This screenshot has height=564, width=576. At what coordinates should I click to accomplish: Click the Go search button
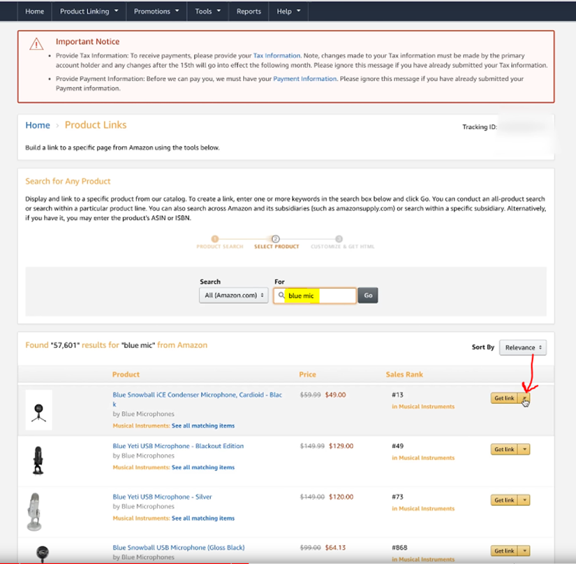click(x=368, y=295)
